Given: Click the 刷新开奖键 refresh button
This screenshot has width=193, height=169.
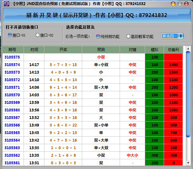Looking at the screenshot, I should pos(96,15).
